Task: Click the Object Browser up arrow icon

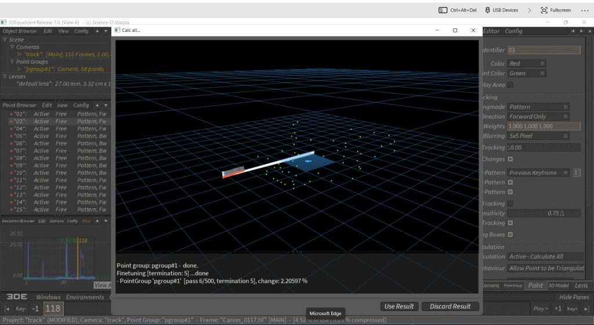Action: pyautogui.click(x=97, y=31)
